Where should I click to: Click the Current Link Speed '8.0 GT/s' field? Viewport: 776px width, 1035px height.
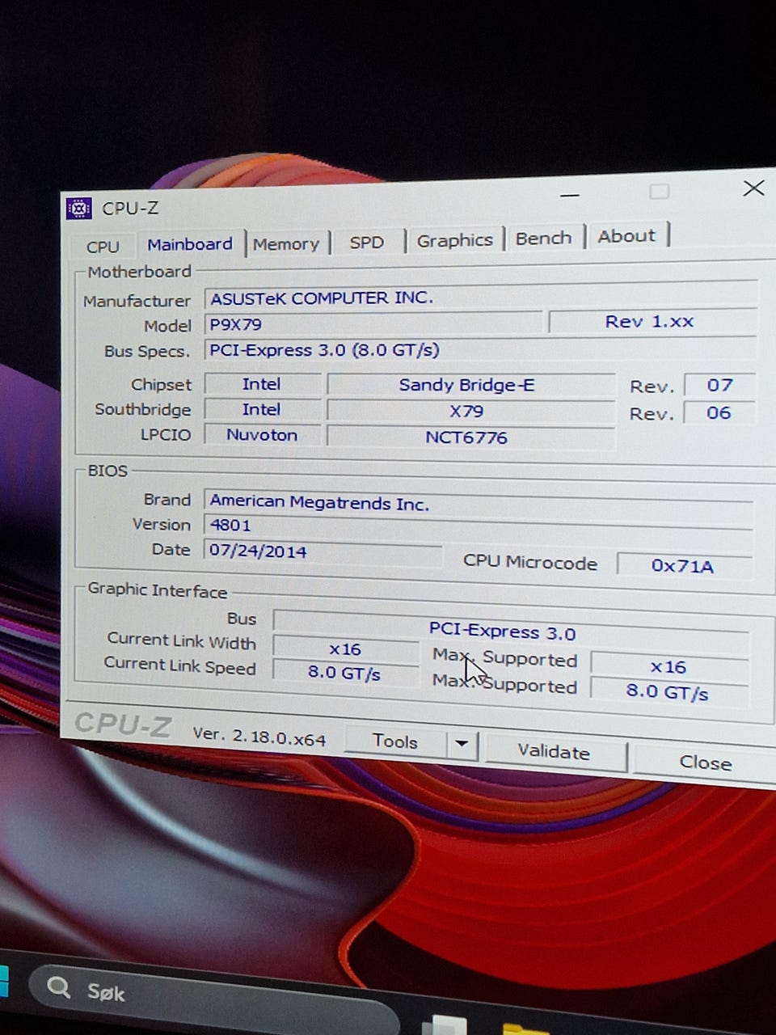pyautogui.click(x=345, y=673)
